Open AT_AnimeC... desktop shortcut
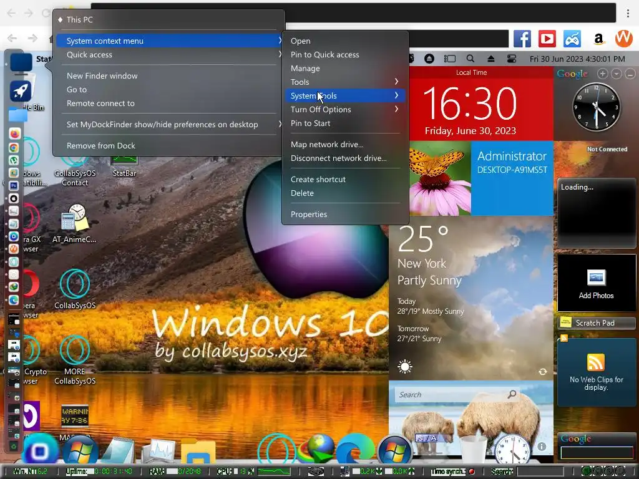 [75, 224]
